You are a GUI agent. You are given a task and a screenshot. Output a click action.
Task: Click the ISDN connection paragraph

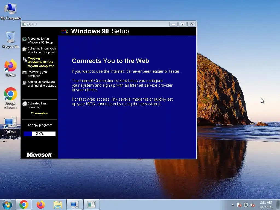[x=122, y=102]
